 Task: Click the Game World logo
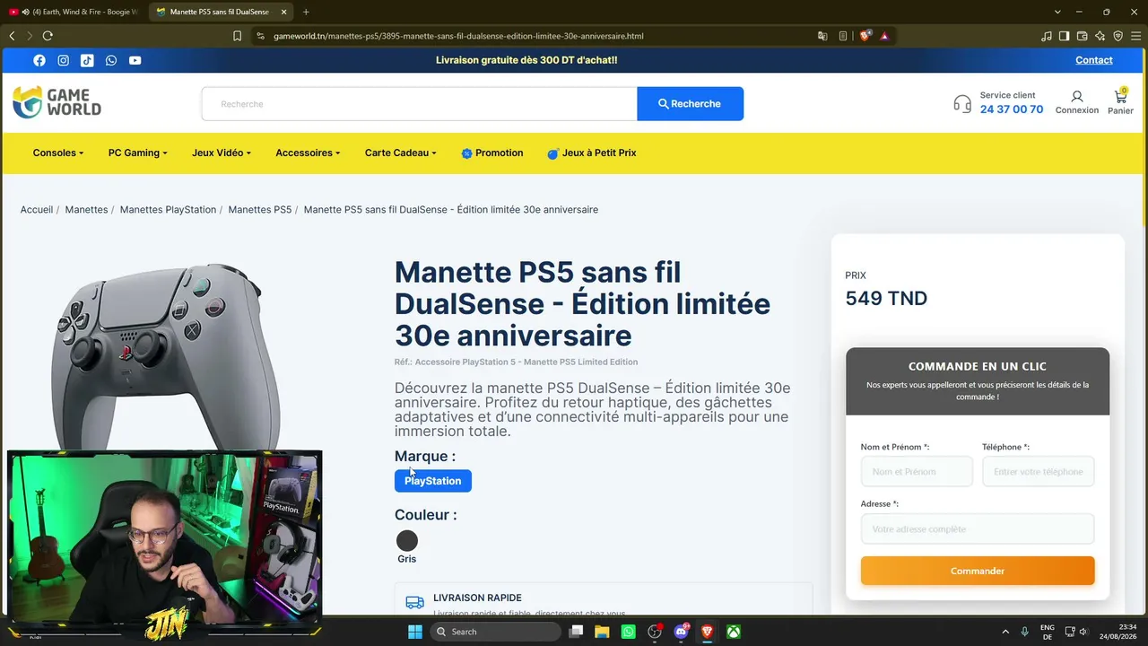[x=57, y=102]
